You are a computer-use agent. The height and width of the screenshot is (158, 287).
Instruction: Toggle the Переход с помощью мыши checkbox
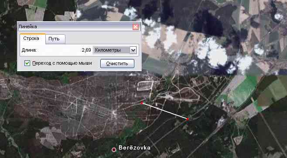tap(27, 63)
